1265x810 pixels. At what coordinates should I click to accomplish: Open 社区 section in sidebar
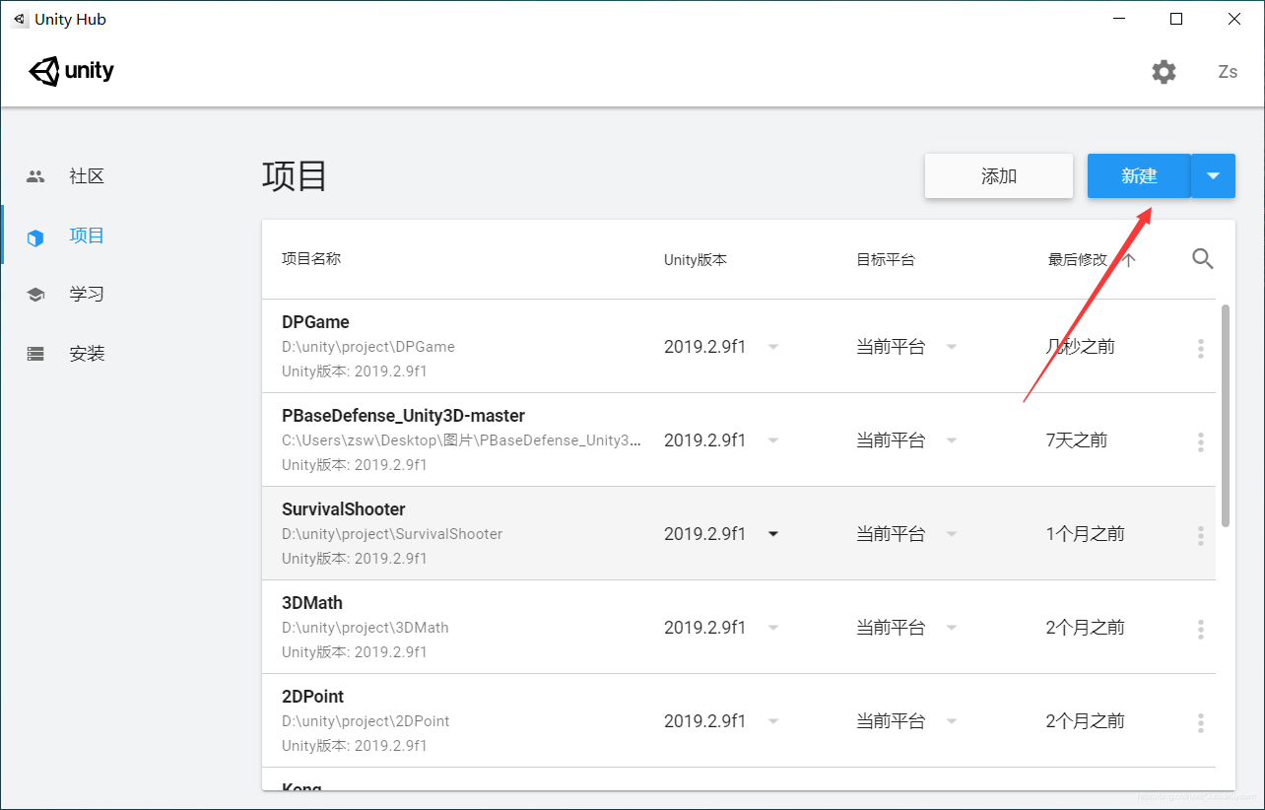coord(87,176)
